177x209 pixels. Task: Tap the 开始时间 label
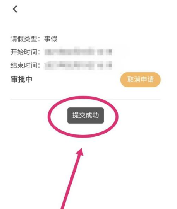pyautogui.click(x=24, y=52)
